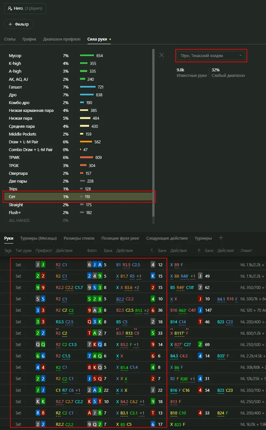This screenshot has width=266, height=430.
Task: Open the Следующее действие tab
Action: coord(167,238)
